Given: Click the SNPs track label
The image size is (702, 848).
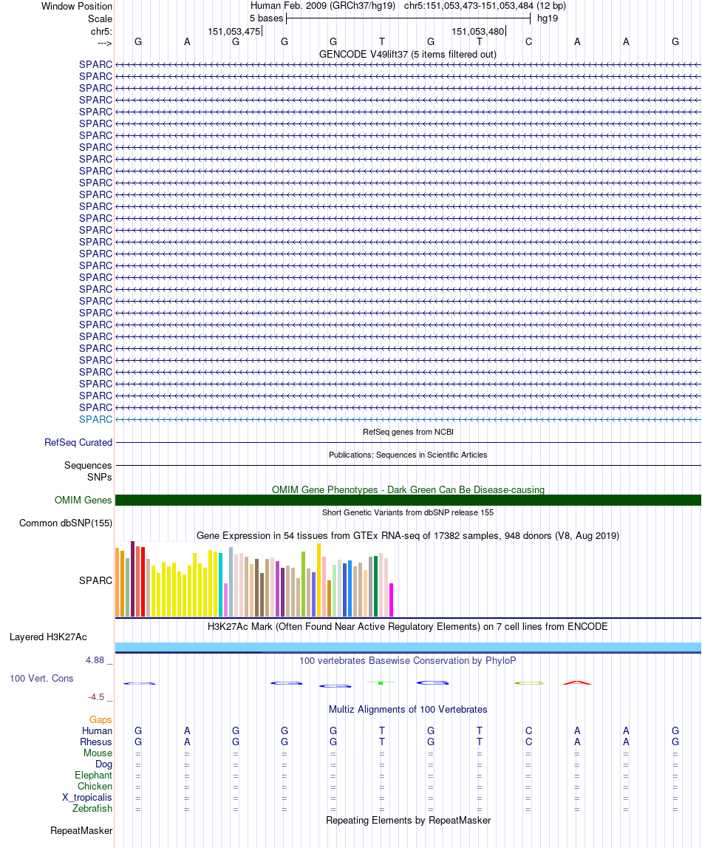Looking at the screenshot, I should (100, 477).
